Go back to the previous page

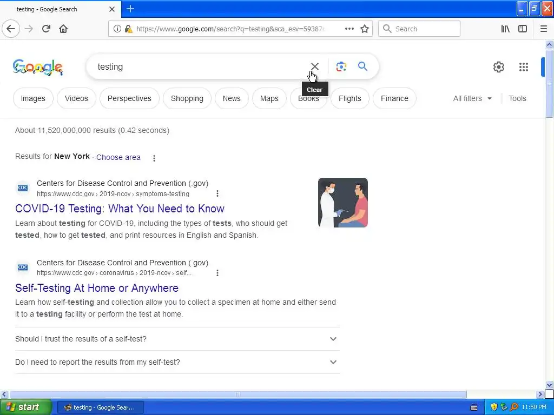11,29
